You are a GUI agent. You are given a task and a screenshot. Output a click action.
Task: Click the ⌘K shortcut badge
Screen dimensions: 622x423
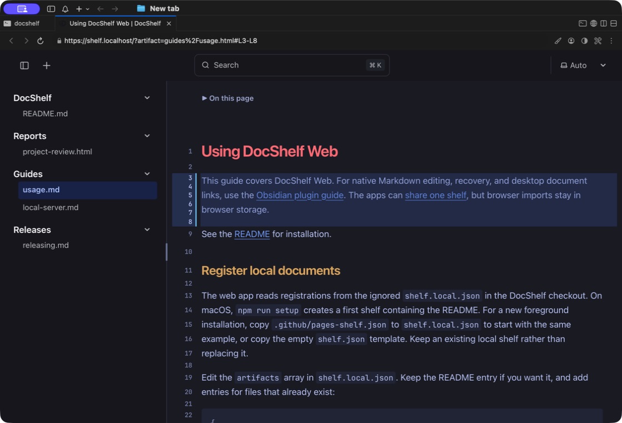pyautogui.click(x=375, y=65)
